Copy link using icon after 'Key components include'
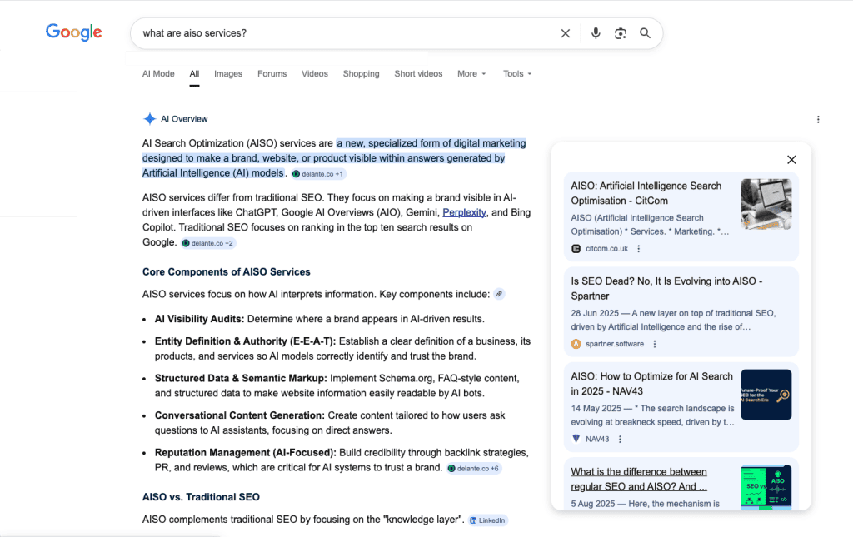The image size is (853, 537). [x=500, y=294]
